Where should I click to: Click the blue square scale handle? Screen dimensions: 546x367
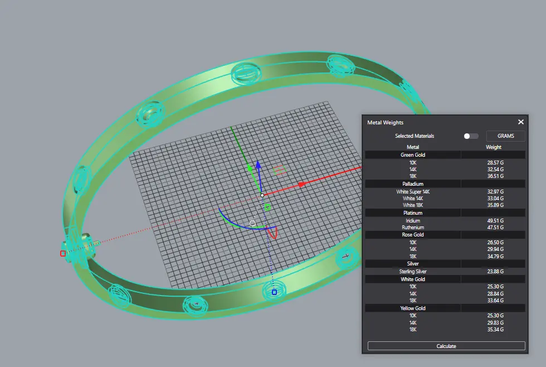[x=274, y=292]
